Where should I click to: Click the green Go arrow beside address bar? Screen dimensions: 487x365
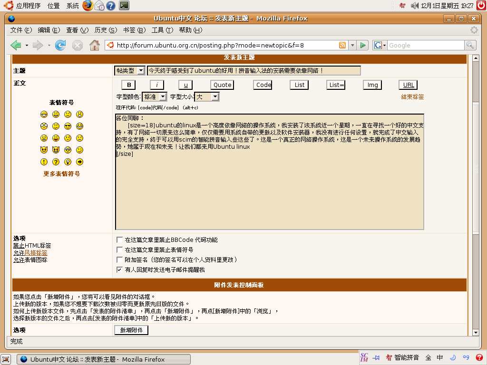[362, 45]
